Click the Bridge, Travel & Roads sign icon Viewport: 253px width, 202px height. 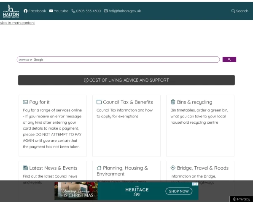click(x=173, y=168)
